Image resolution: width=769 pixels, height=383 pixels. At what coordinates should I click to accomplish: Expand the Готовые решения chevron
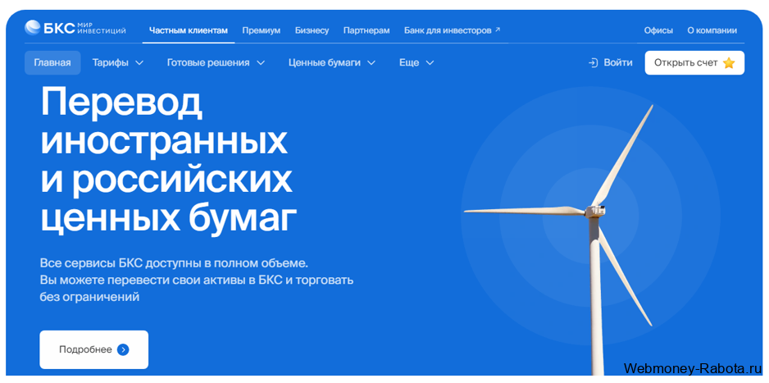tap(261, 63)
